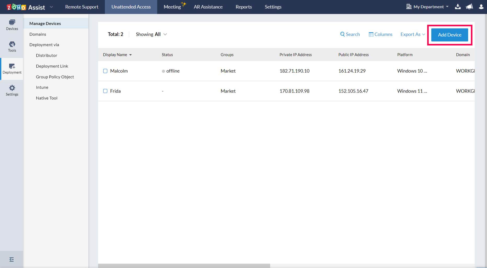Open announcements via megaphone icon

click(x=469, y=7)
